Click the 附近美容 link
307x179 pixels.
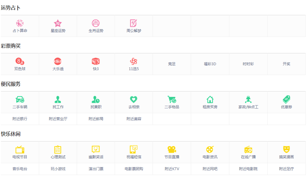[x=134, y=119]
